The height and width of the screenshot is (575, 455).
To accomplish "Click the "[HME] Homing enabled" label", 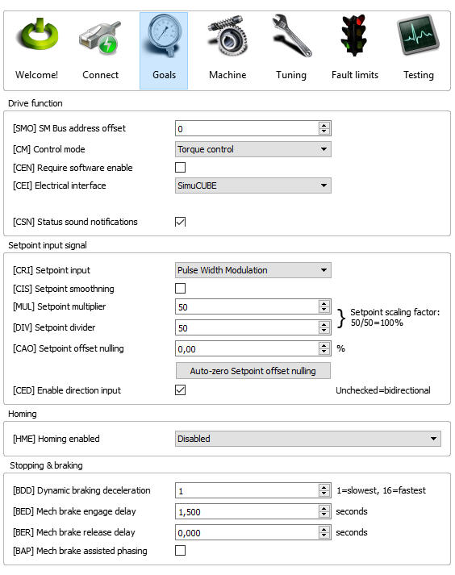I will tap(56, 439).
